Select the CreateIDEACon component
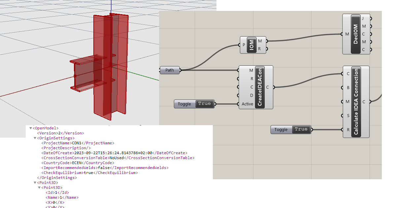 click(x=259, y=87)
